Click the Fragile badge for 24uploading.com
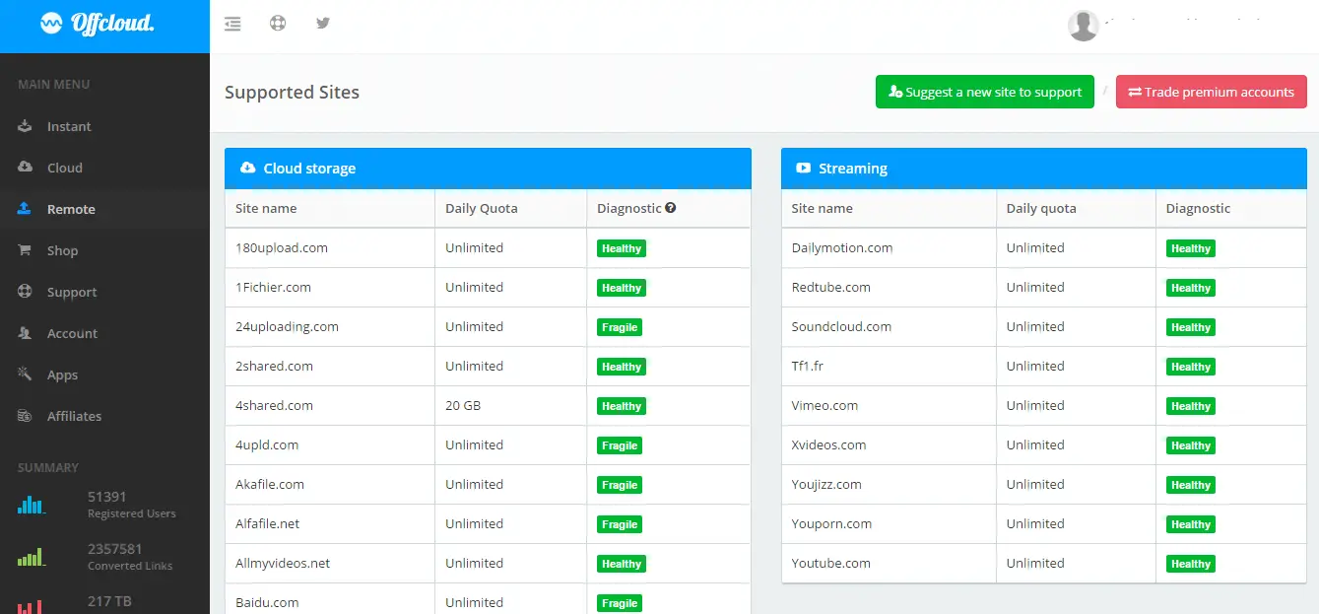The width and height of the screenshot is (1319, 614). (620, 327)
